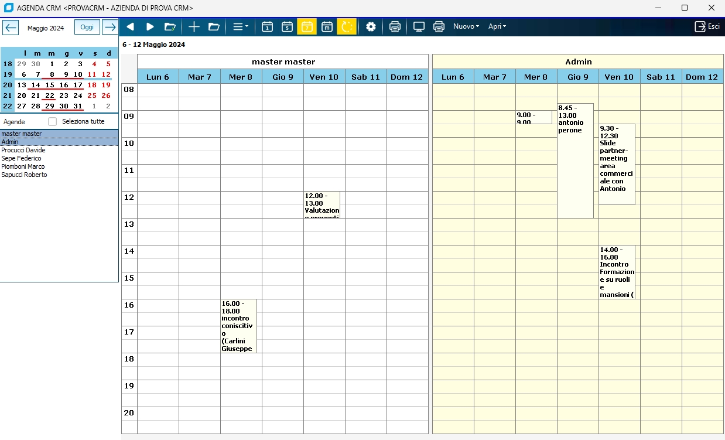The height and width of the screenshot is (440, 725).
Task: Click the printer icon beside Nuovo
Action: (x=439, y=26)
